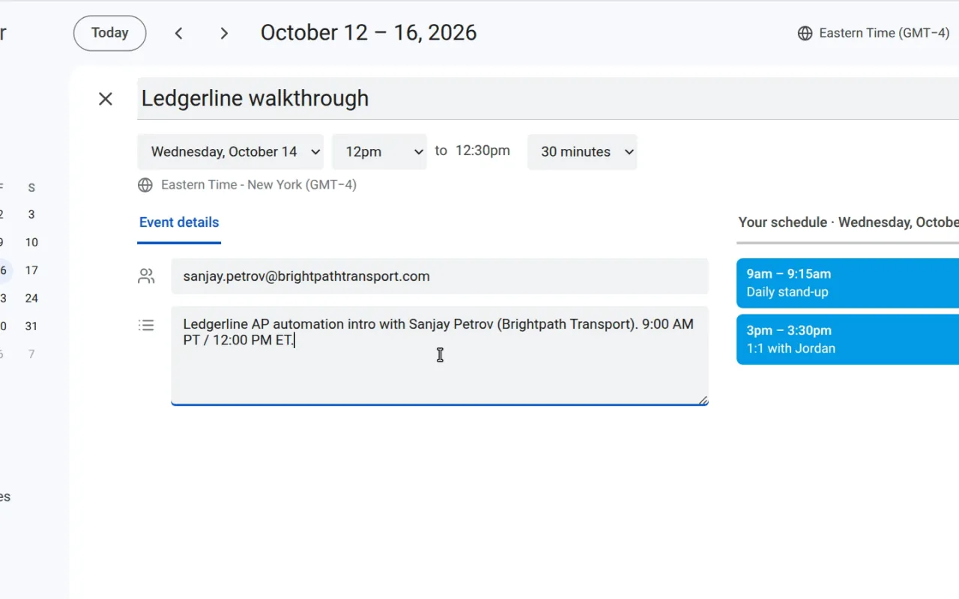Open the Wednesday, October 14 date dropdown
Viewport: 959px width, 599px height.
[x=231, y=152]
